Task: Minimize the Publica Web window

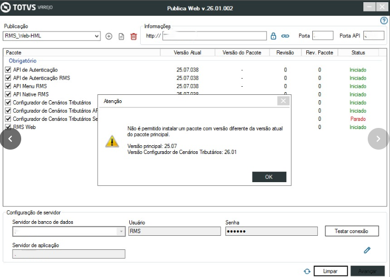Action: tap(369, 7)
